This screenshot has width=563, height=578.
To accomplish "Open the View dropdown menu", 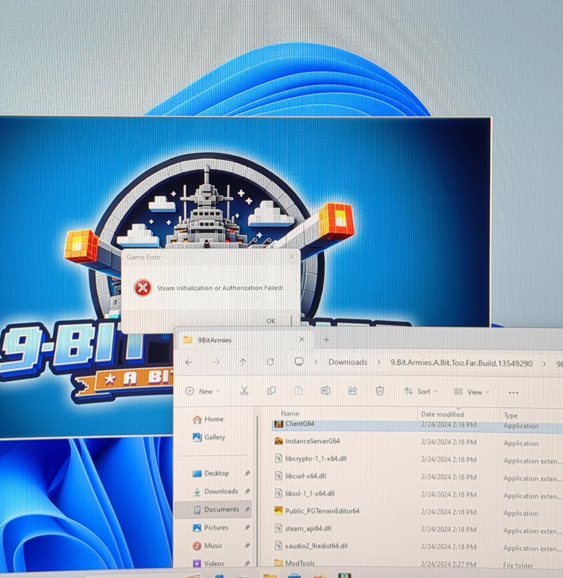I will click(x=471, y=392).
